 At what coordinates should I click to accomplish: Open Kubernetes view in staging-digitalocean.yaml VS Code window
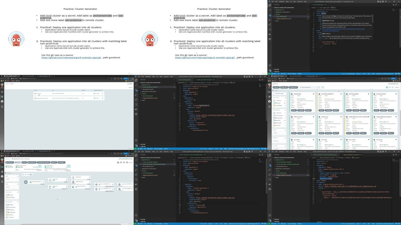click(x=270, y=189)
